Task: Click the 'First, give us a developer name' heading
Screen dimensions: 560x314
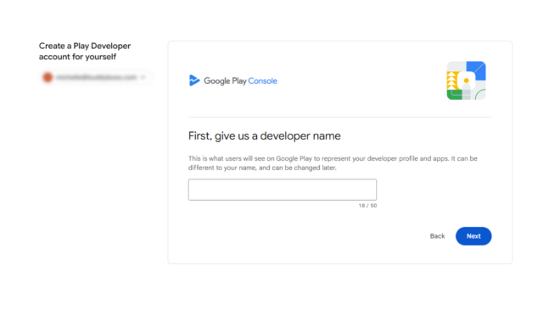Action: [x=264, y=135]
